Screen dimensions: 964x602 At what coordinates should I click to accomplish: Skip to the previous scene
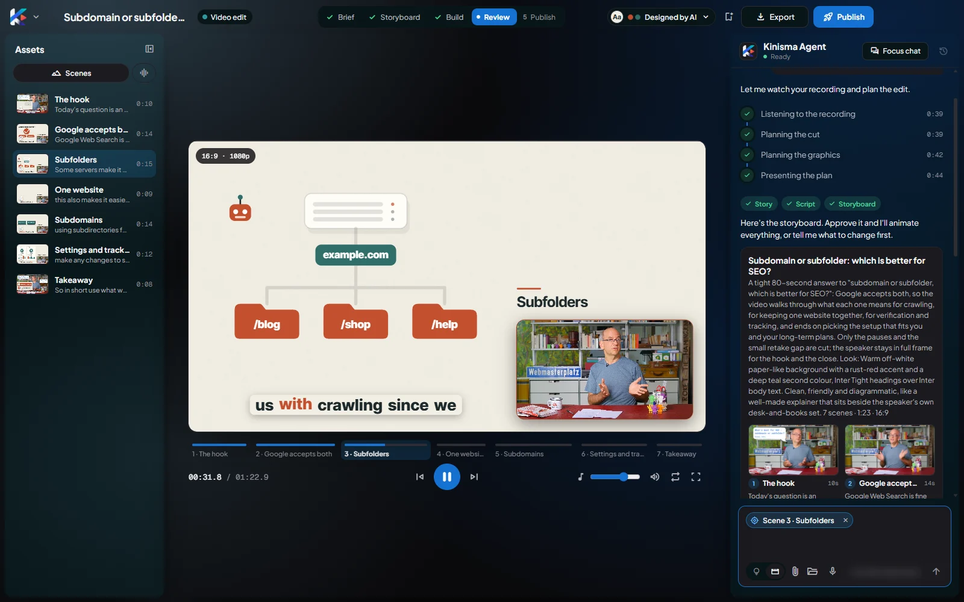click(x=420, y=477)
